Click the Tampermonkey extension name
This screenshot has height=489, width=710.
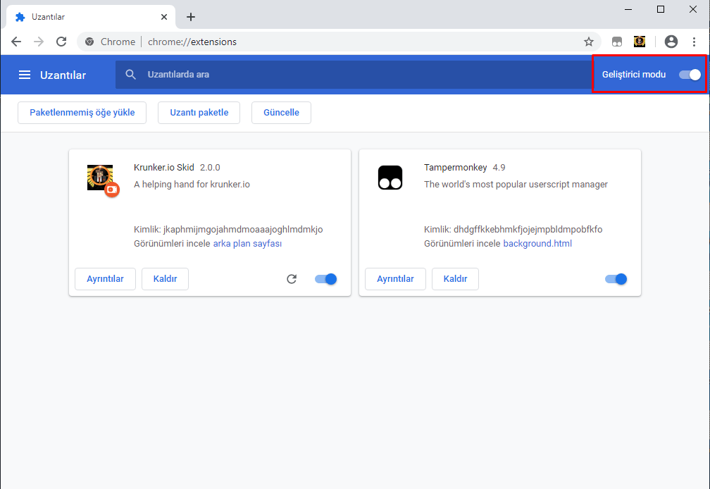click(456, 168)
